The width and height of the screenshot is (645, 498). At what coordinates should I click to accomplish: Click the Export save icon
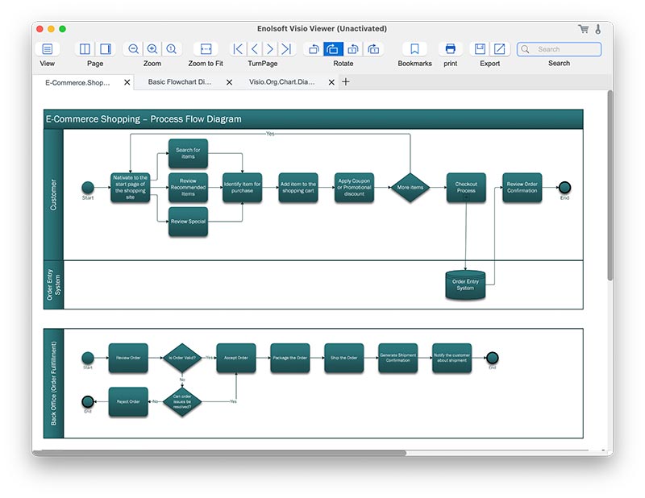[x=480, y=49]
